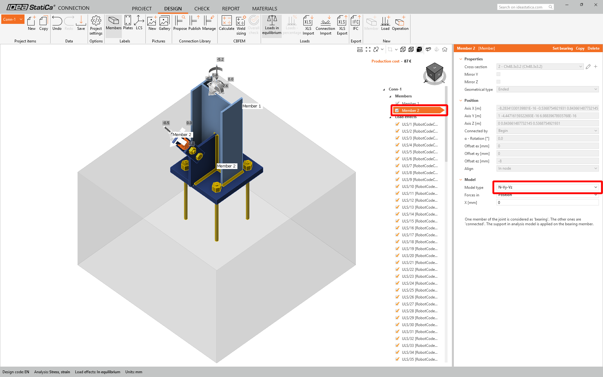Viewport: 603px width, 377px height.
Task: Collapse the Members tree node
Action: coord(390,96)
